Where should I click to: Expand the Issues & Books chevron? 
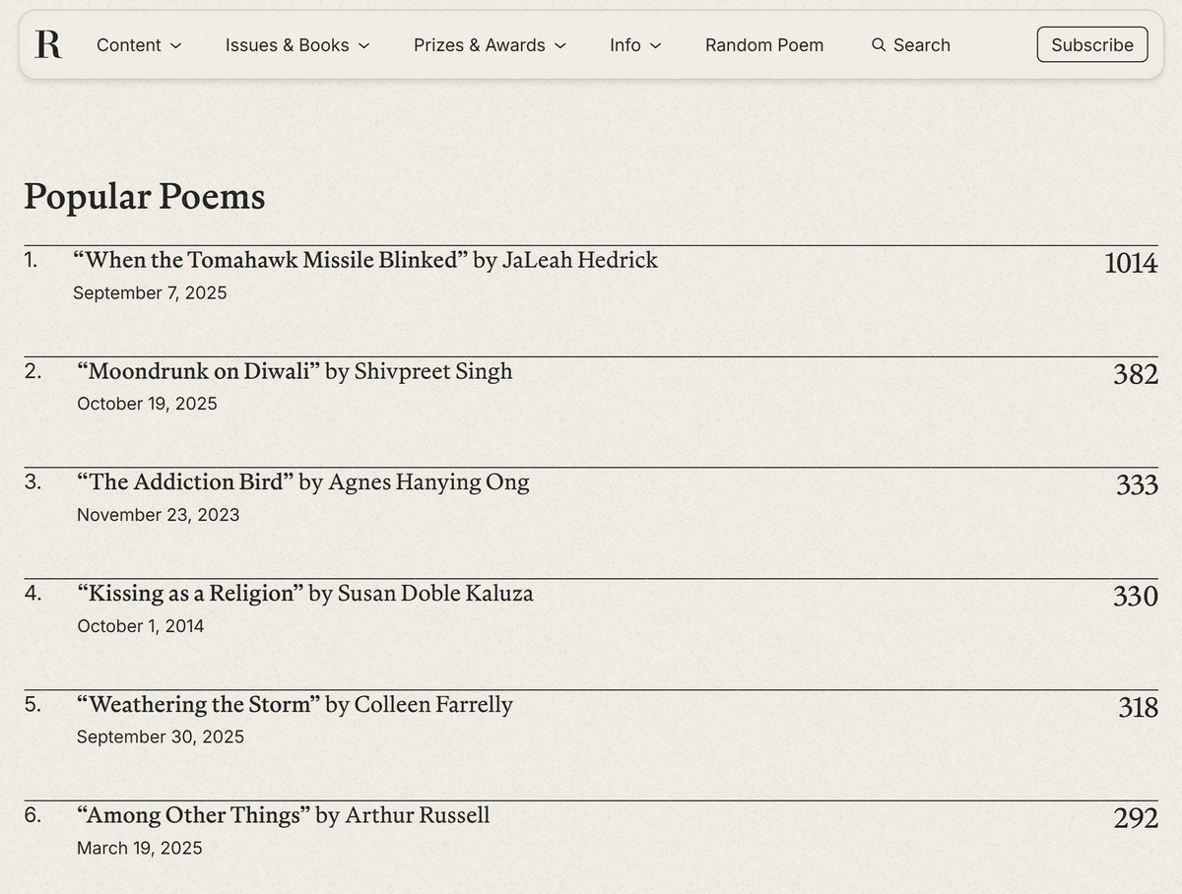click(x=363, y=45)
